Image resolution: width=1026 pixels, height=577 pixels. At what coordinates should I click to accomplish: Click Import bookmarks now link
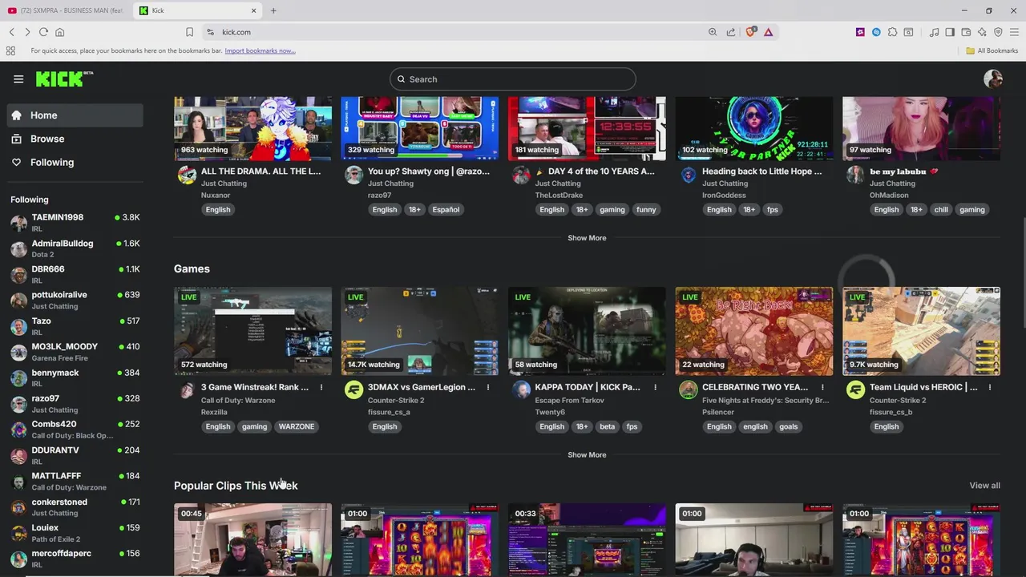260,50
